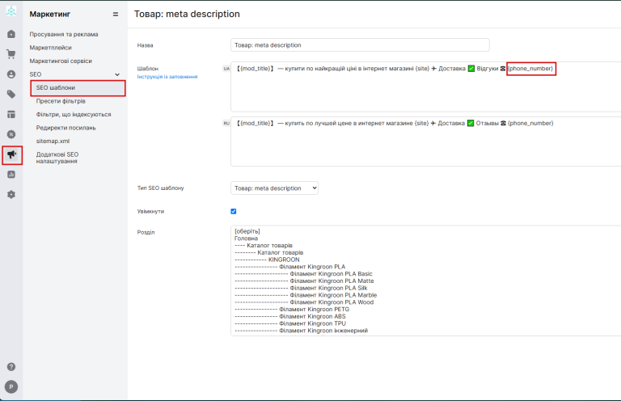The width and height of the screenshot is (621, 401).
Task: Select [оберіть] in the Розділ list
Action: 247,231
